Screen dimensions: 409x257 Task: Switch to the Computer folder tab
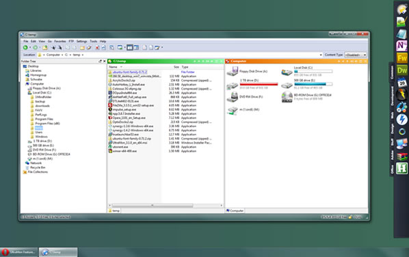(x=235, y=211)
